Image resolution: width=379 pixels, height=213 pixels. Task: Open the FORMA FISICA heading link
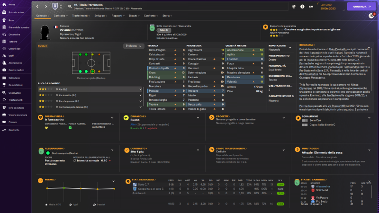54,116
